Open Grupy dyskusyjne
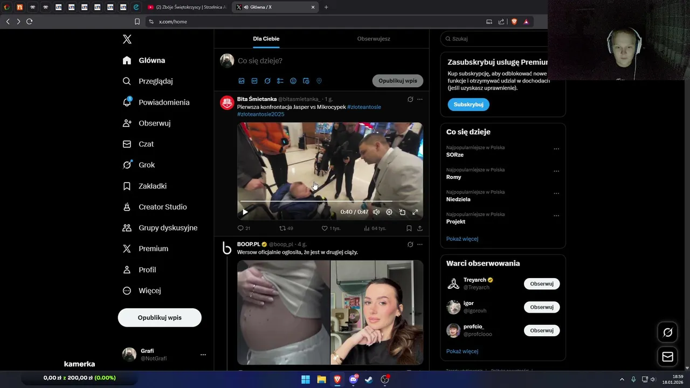Image resolution: width=690 pixels, height=388 pixels. [160, 228]
